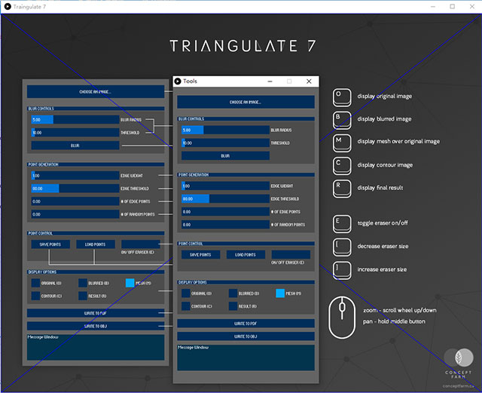Click 'display mesh over original image' text
The height and width of the screenshot is (393, 482).
(x=398, y=141)
